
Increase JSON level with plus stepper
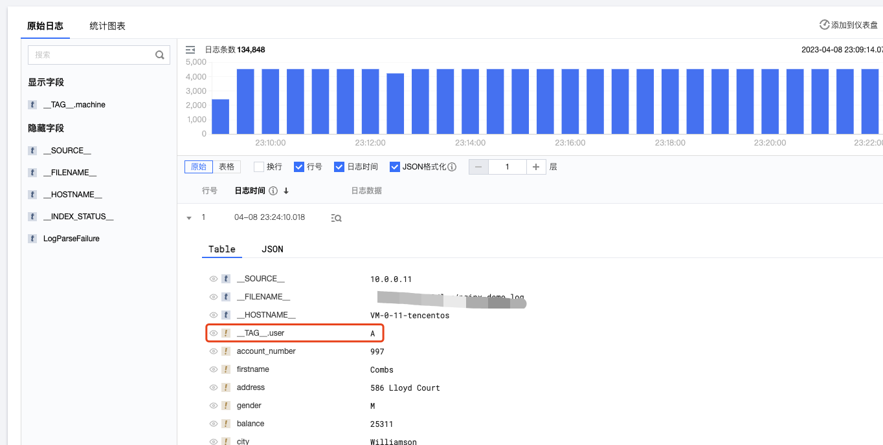click(535, 167)
